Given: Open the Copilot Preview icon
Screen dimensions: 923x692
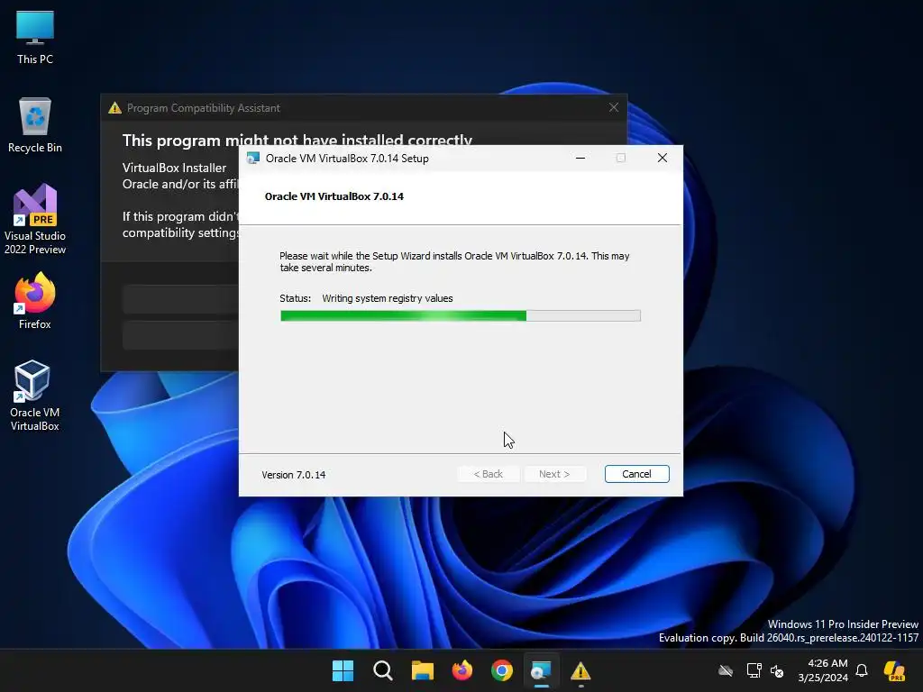Looking at the screenshot, I should coord(894,670).
